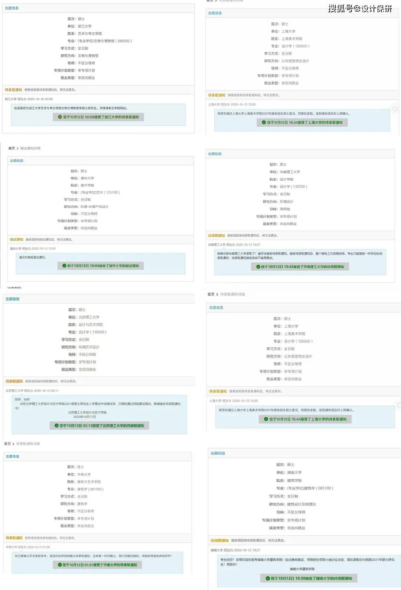Viewport: 401px width, 590px height.
Task: Open the 首页 breadcrumb beside 复试通知详细
Action: pos(12,148)
